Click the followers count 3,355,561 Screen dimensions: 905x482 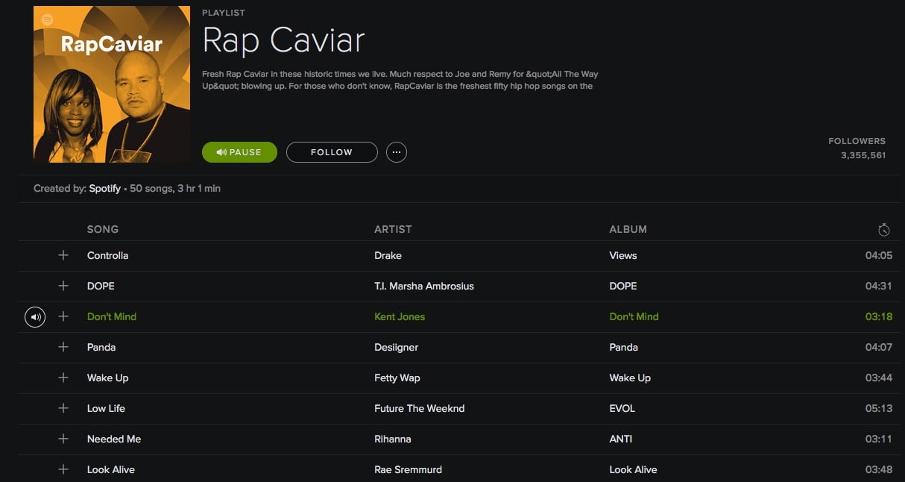point(863,155)
